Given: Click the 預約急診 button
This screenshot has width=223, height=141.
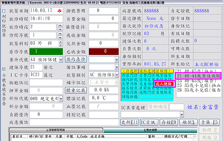Looking at the screenshot, I should click(x=76, y=59).
